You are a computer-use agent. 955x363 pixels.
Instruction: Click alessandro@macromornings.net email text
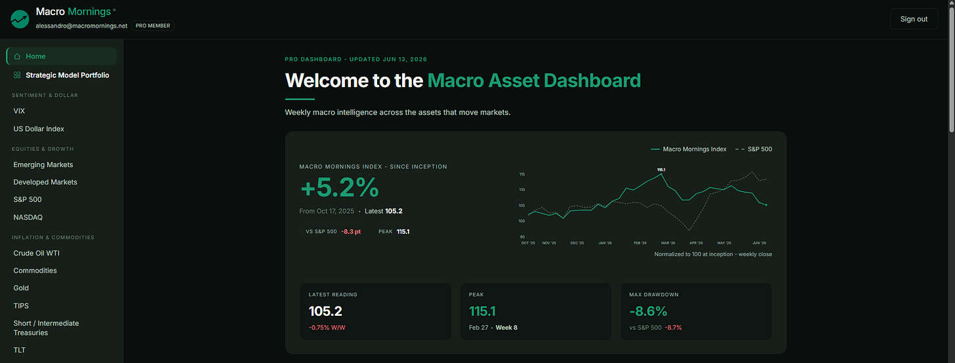tap(81, 26)
